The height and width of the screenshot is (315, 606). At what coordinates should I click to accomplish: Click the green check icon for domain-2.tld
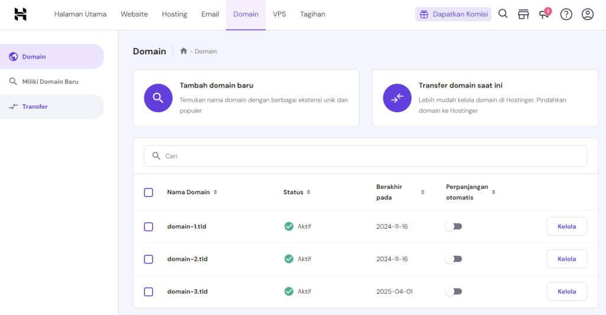[x=289, y=259]
